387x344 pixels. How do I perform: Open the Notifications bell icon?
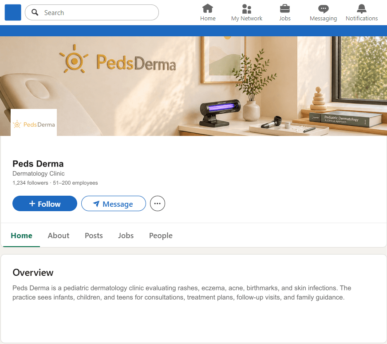coord(361,8)
